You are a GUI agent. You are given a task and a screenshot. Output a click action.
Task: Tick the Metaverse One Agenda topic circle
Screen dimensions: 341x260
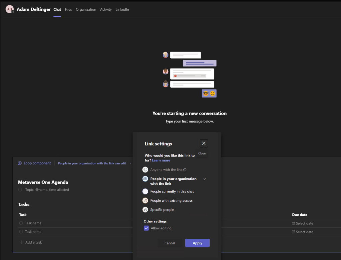coord(21,190)
